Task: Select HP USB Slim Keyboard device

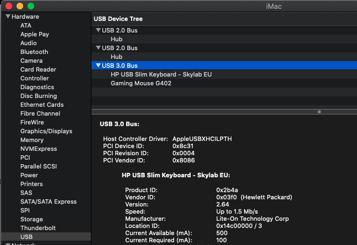Action: pyautogui.click(x=161, y=74)
